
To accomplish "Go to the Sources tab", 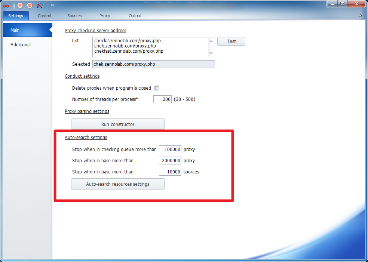I will [x=74, y=16].
